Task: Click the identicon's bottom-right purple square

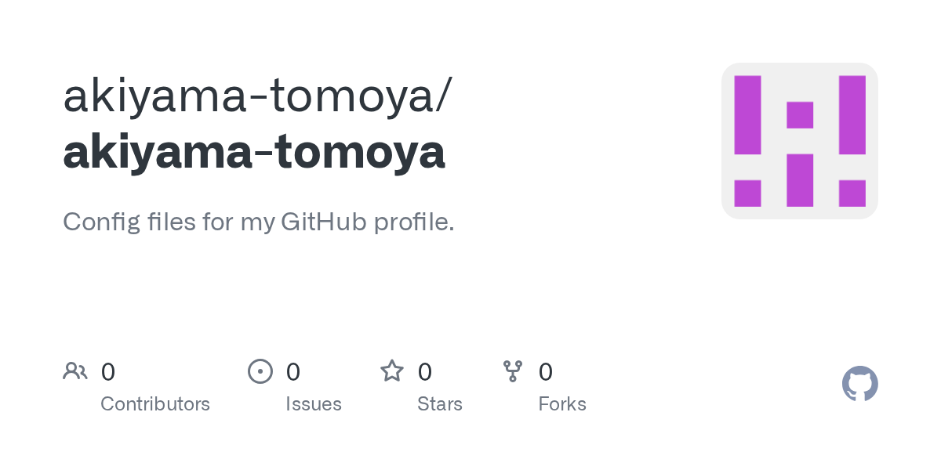Action: tap(852, 193)
